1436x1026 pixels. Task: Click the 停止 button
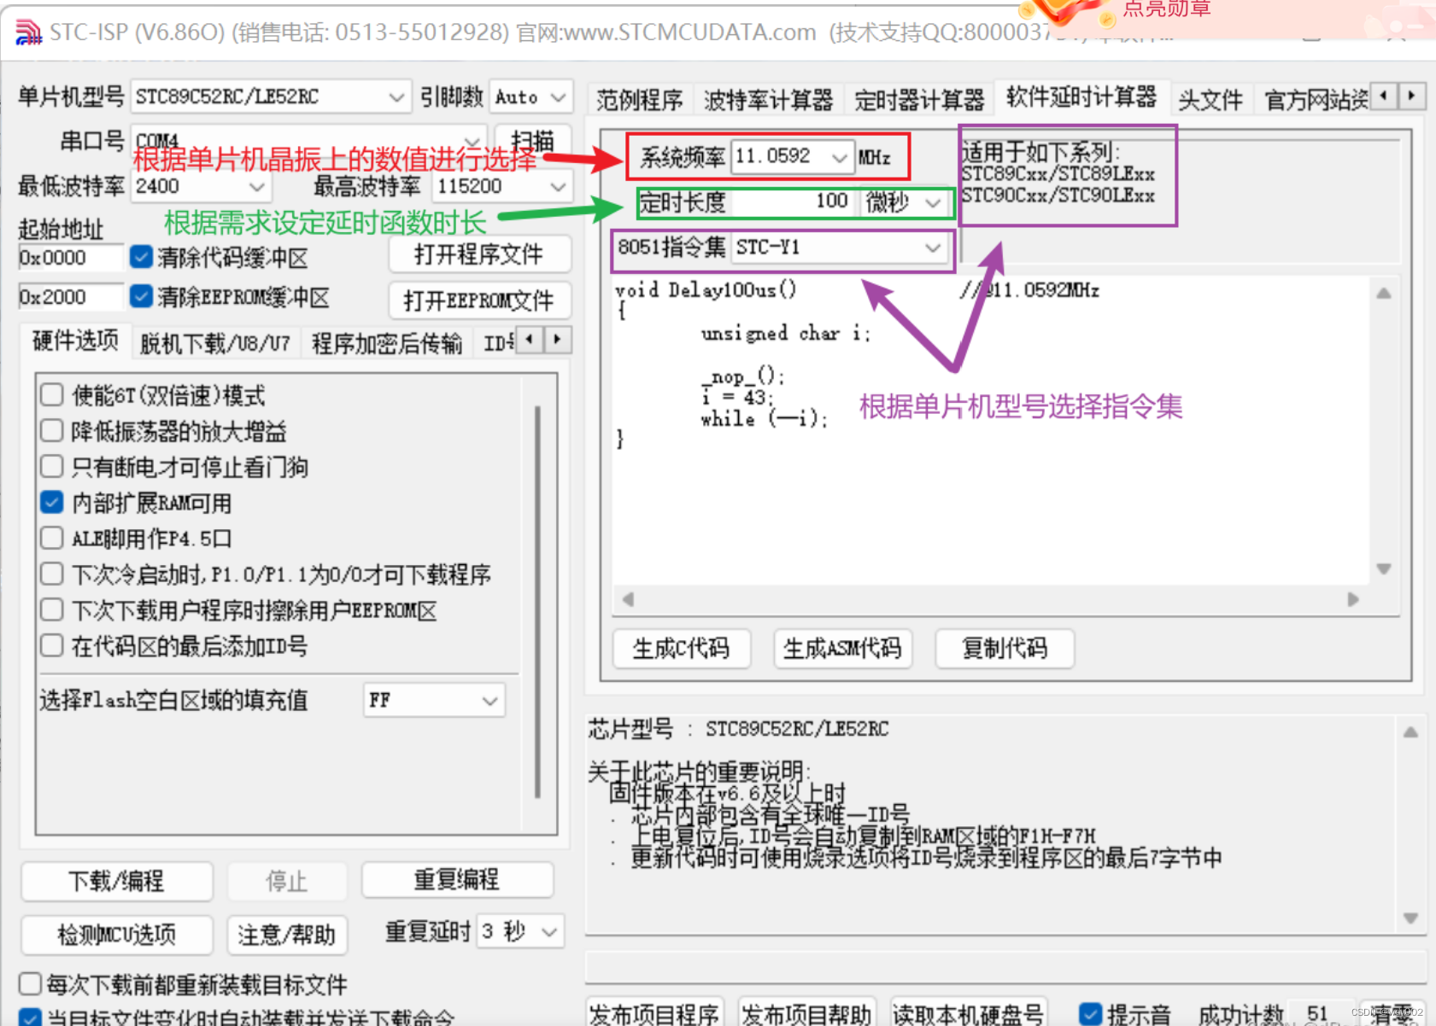coord(286,881)
